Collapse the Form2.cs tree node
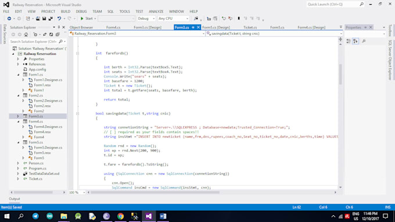395x222 pixels. (x=18, y=95)
